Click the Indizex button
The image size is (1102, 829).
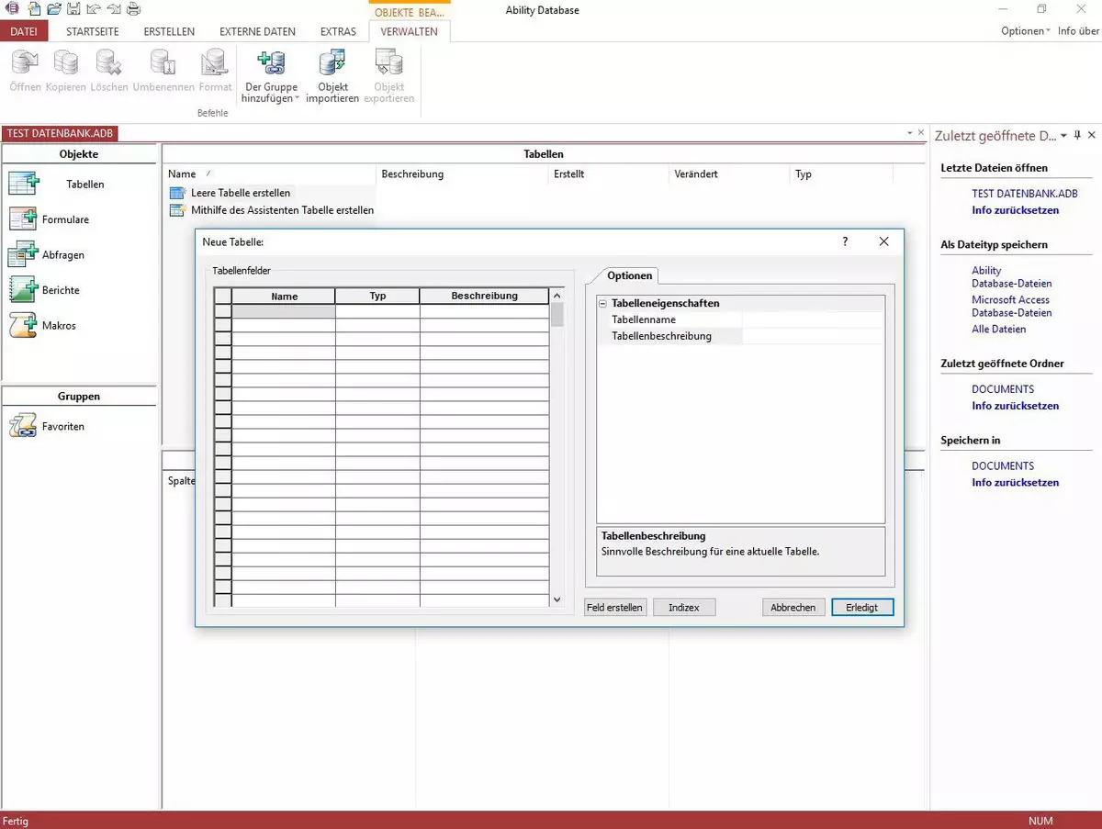tap(684, 608)
